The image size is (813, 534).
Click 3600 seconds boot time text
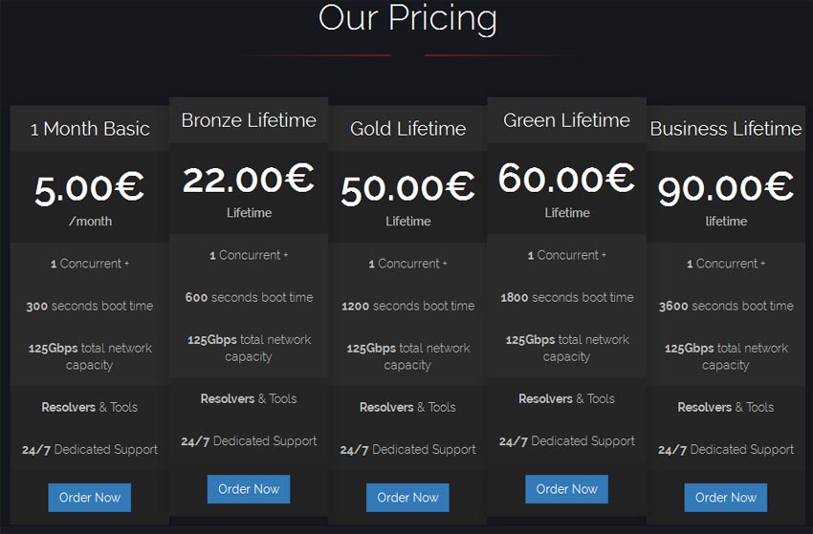point(725,306)
